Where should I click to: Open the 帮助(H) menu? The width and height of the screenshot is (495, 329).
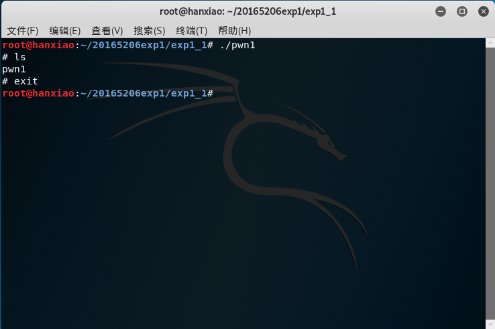(235, 31)
